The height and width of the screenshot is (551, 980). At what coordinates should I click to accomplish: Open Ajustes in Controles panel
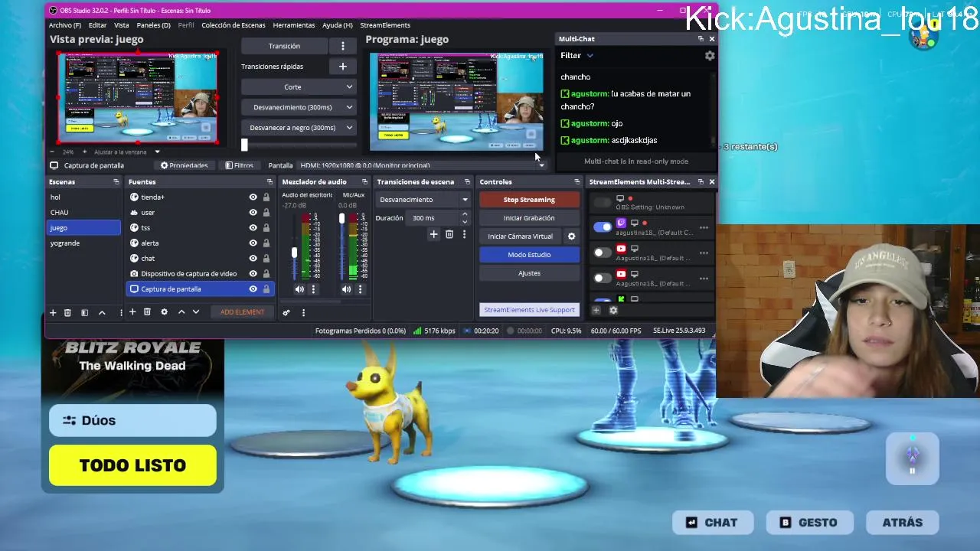(529, 273)
